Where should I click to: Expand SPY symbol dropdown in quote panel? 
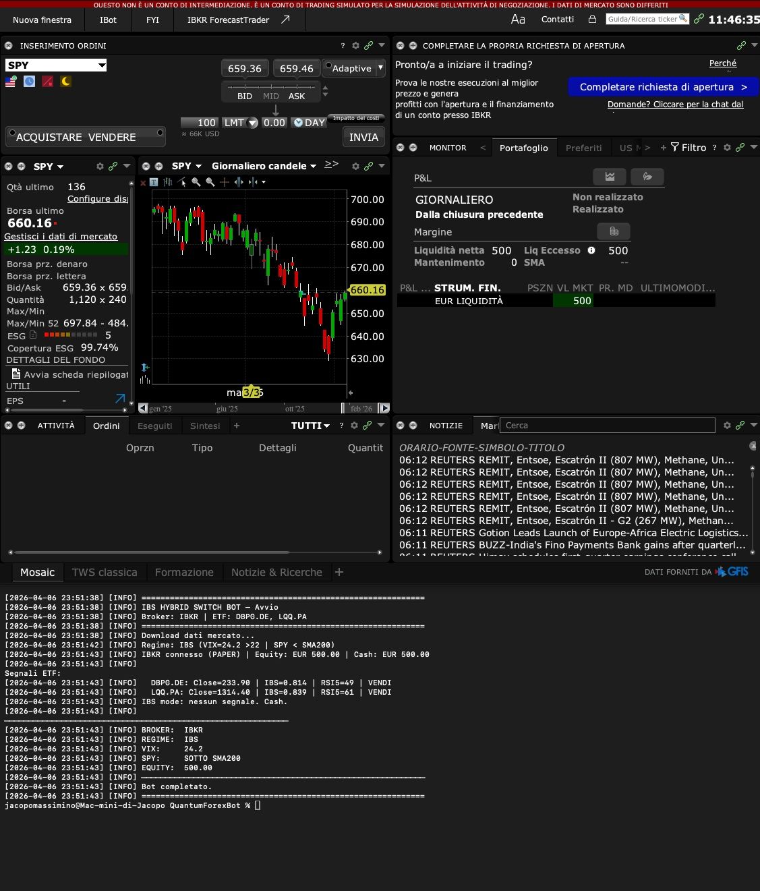[60, 167]
